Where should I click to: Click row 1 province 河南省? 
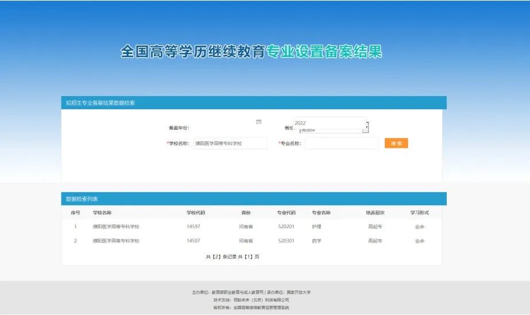[246, 226]
